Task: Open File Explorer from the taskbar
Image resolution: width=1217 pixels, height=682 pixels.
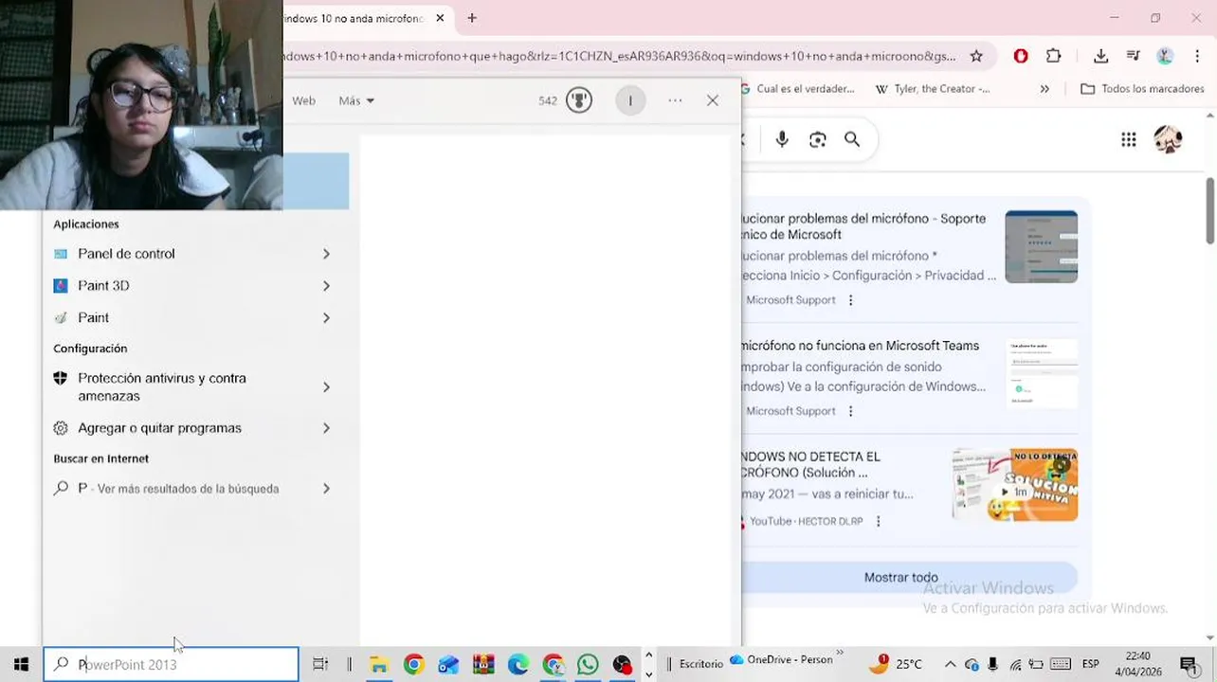Action: pyautogui.click(x=378, y=665)
